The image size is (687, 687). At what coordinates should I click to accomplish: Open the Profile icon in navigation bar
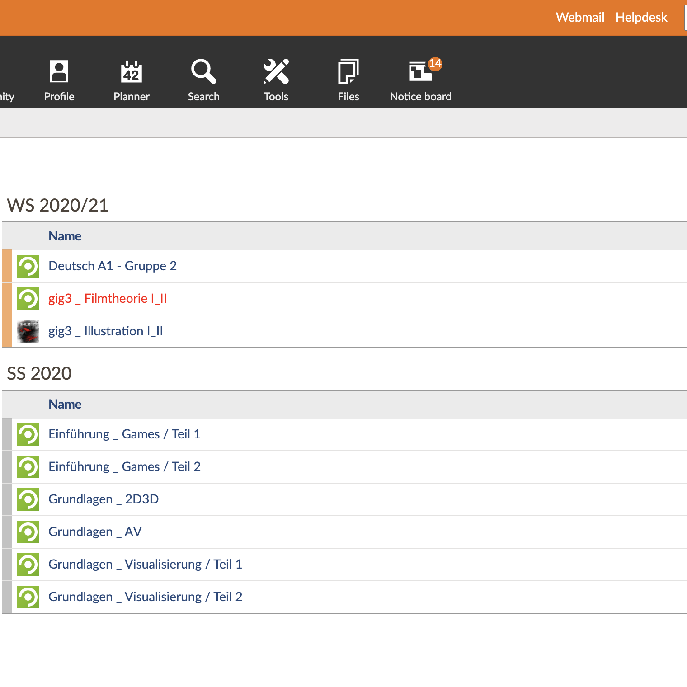point(59,72)
